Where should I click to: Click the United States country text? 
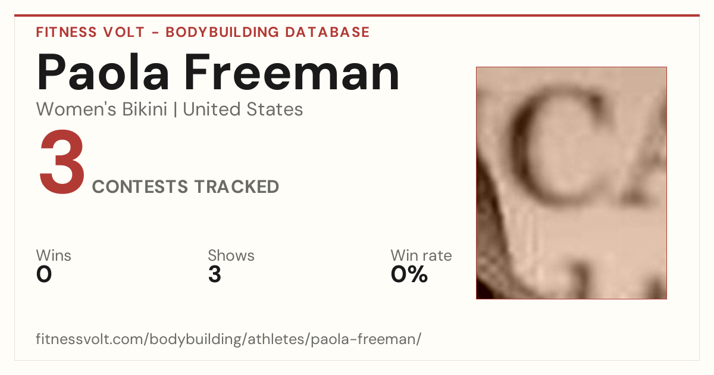tap(243, 110)
